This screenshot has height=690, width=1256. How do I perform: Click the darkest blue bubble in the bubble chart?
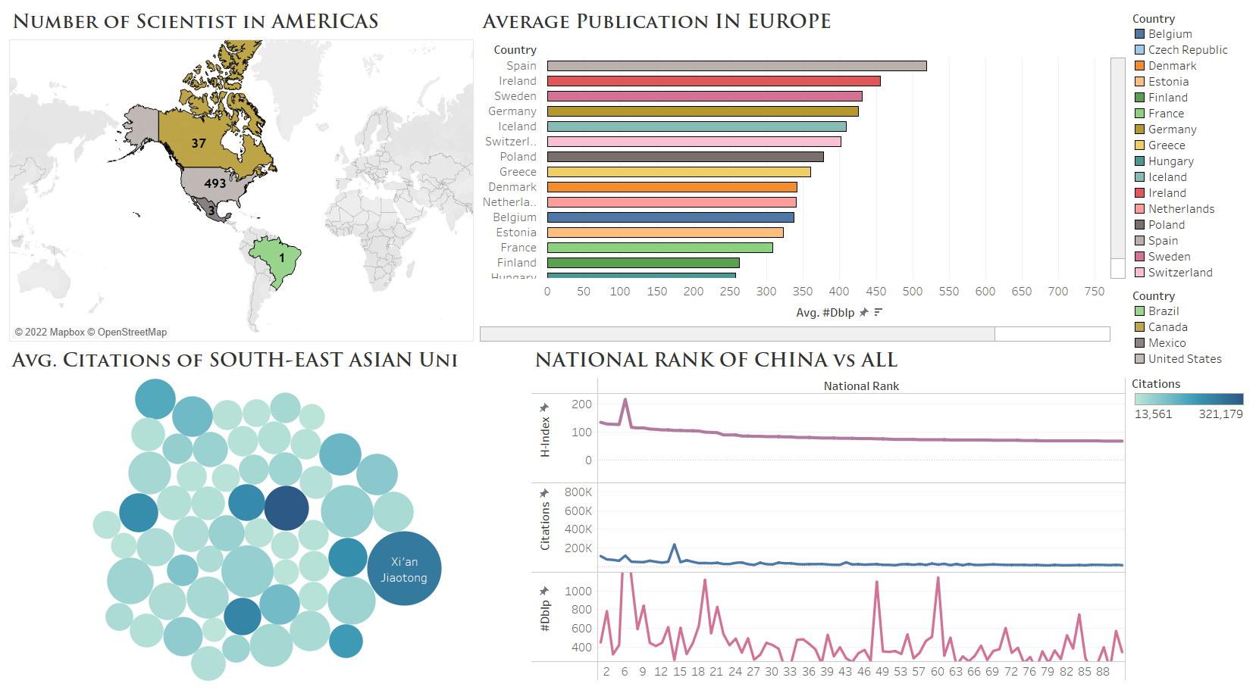coord(287,507)
